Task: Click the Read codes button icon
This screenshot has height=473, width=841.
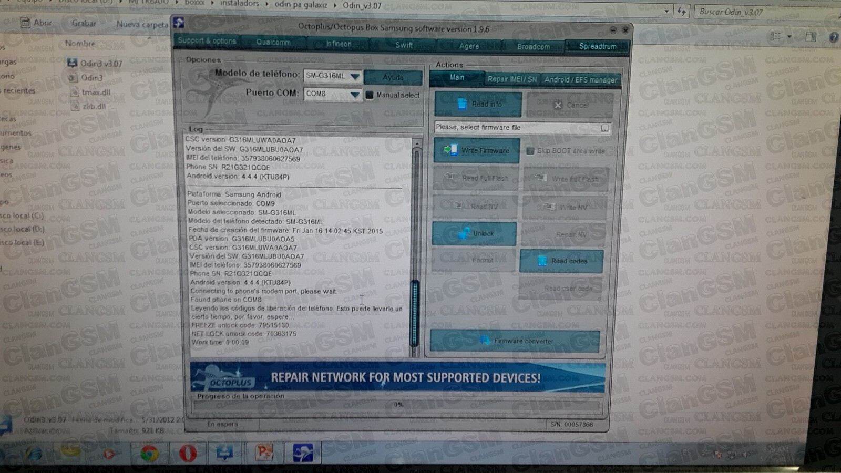Action: [x=542, y=261]
